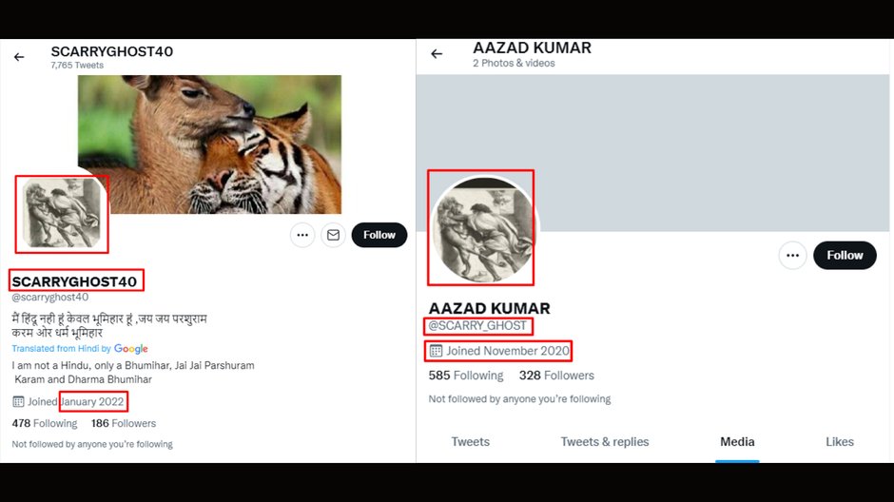Viewport: 894px width, 502px height.
Task: View the 186 Followers list
Action: pyautogui.click(x=124, y=423)
